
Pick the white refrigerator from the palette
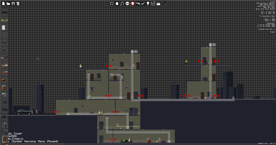[x=3, y=28]
